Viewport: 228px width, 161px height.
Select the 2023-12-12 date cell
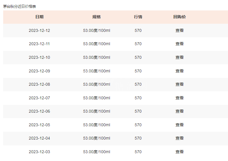39,30
